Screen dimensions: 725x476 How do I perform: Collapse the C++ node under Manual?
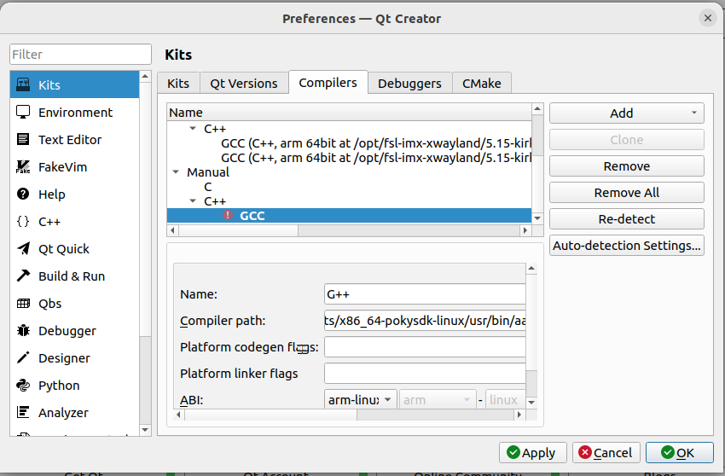pyautogui.click(x=193, y=201)
